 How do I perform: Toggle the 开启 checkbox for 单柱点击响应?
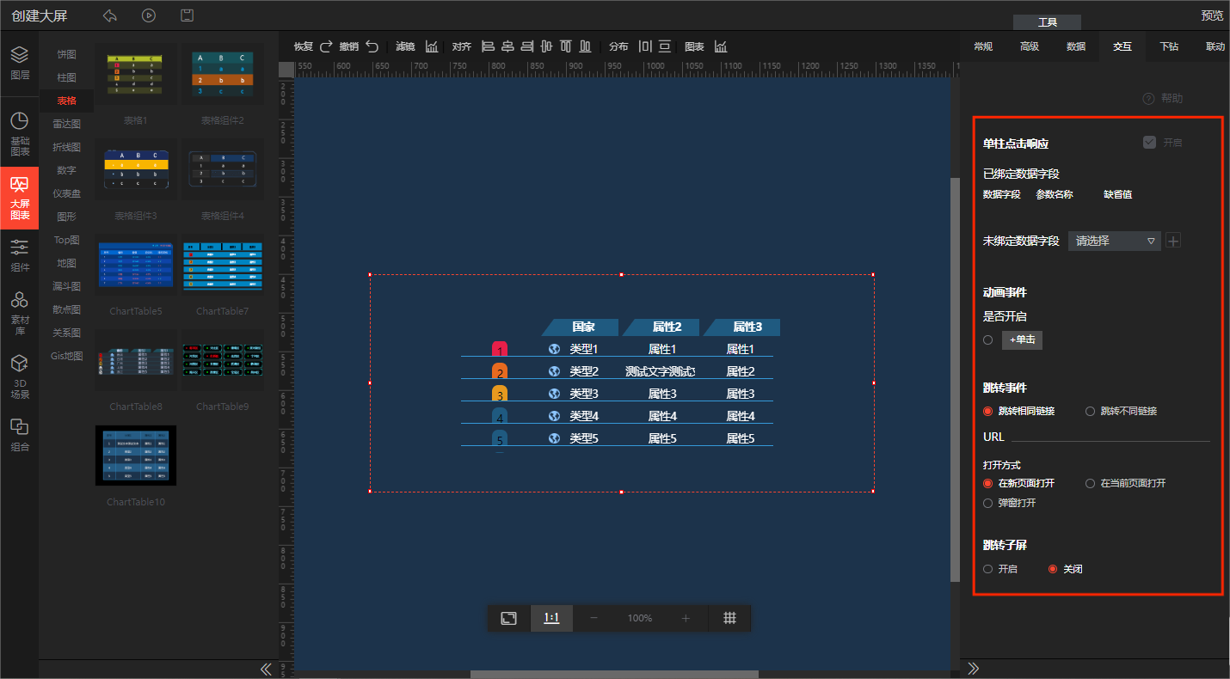point(1149,142)
